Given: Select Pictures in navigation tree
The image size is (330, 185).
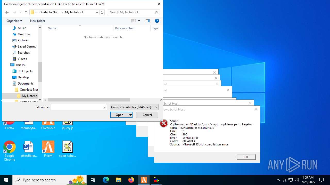Looking at the screenshot, I should click(x=23, y=40).
